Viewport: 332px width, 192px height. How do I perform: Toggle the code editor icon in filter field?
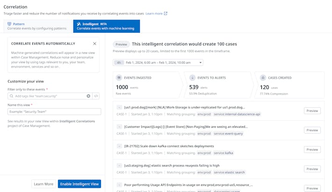pyautogui.click(x=96, y=96)
